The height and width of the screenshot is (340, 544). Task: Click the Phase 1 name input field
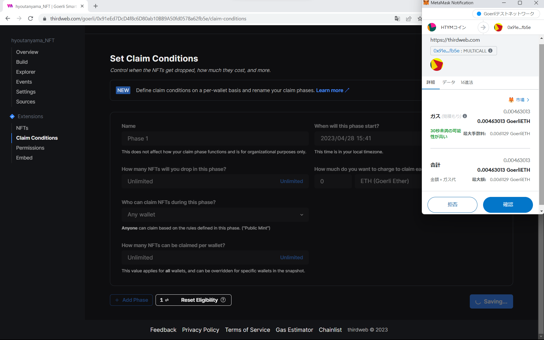215,139
